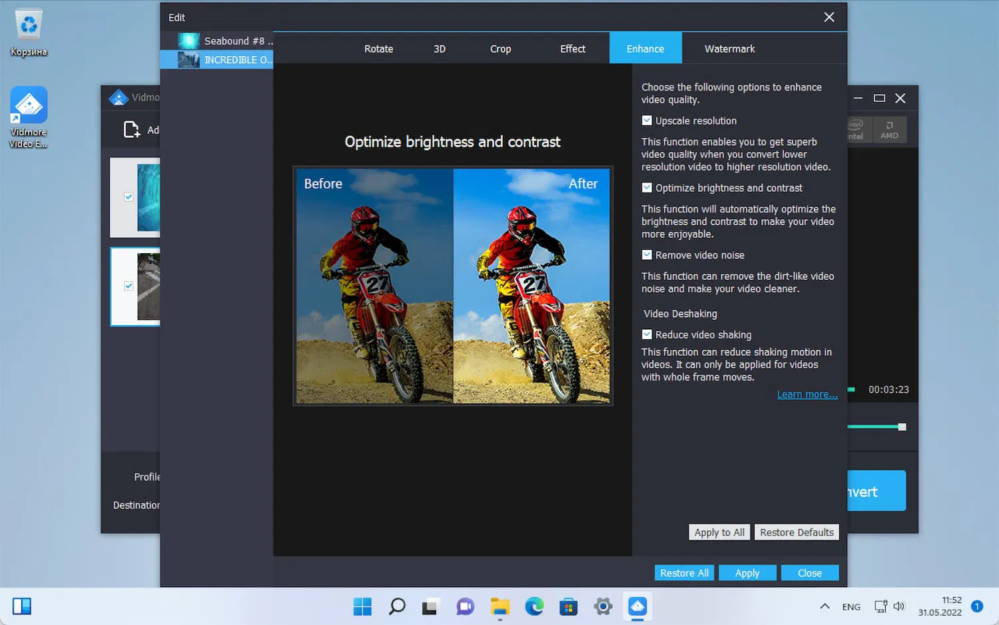Click the Seabound video thumbnail icon
This screenshot has height=625, width=999.
click(x=188, y=41)
